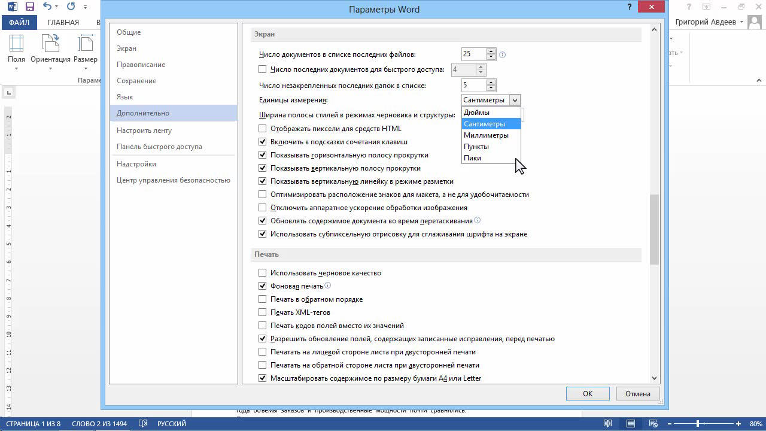Click the options dialog vertical scrollbar thumb

(654, 229)
